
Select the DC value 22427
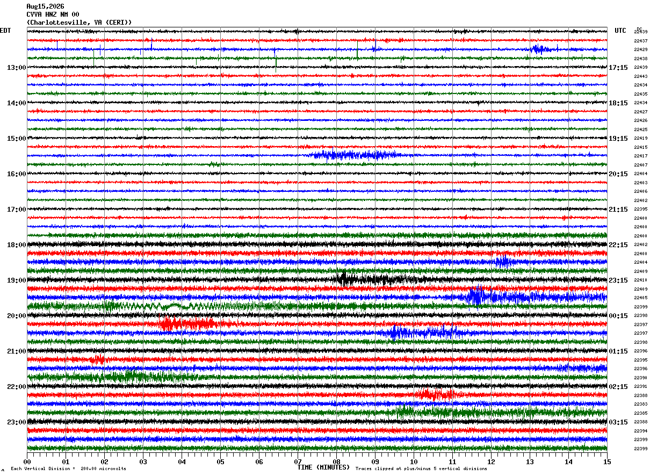click(640, 112)
